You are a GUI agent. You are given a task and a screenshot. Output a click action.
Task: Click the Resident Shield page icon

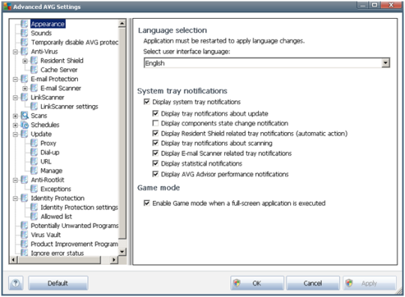[x=34, y=61]
